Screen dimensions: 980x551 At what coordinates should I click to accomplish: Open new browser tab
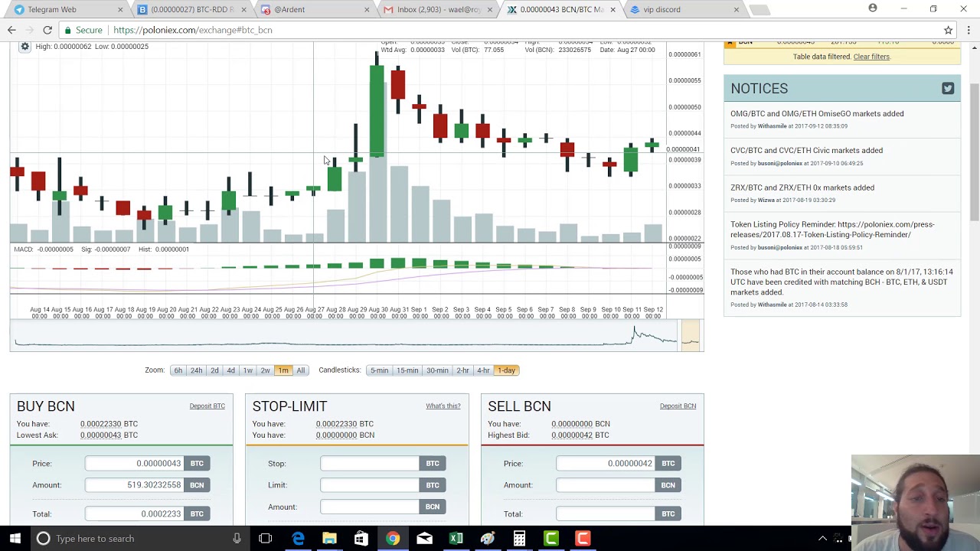(x=759, y=10)
